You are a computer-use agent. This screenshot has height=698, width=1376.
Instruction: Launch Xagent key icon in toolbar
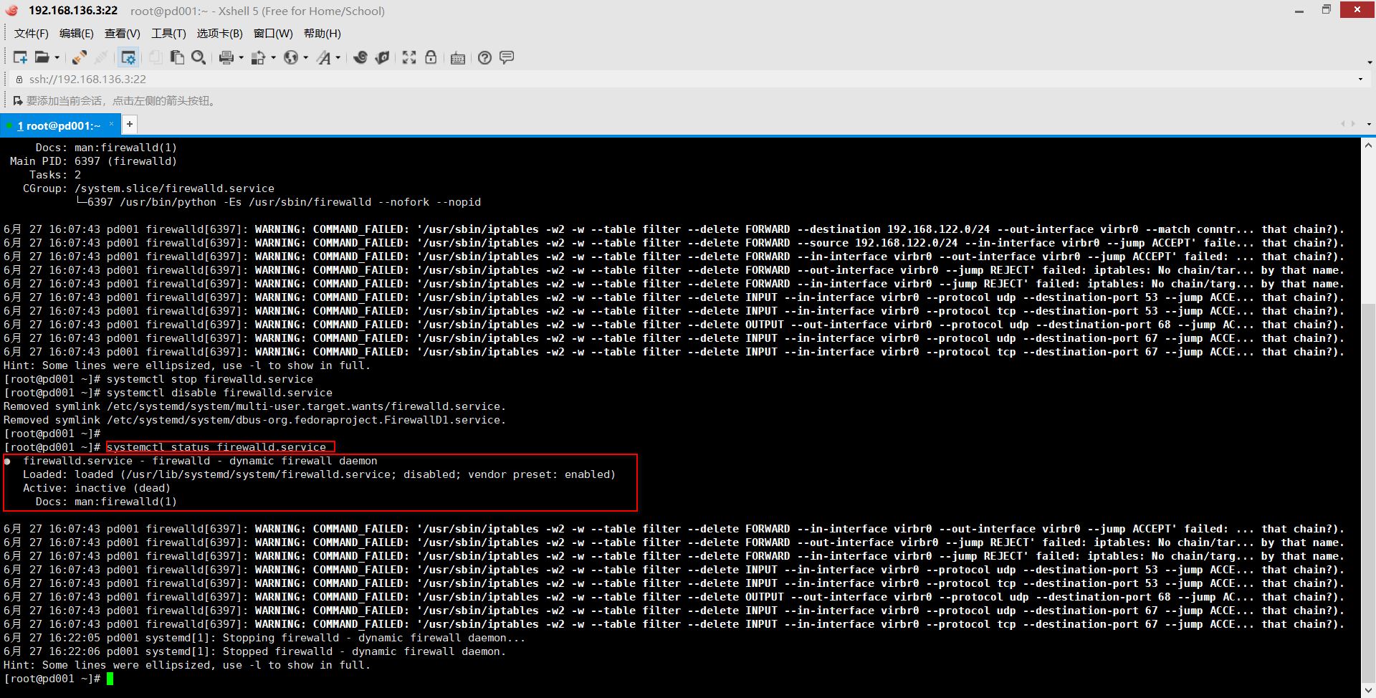point(383,57)
